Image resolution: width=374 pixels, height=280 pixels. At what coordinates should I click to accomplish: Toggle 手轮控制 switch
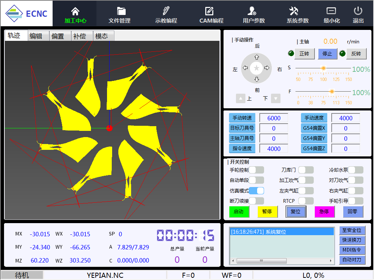coord(256,170)
